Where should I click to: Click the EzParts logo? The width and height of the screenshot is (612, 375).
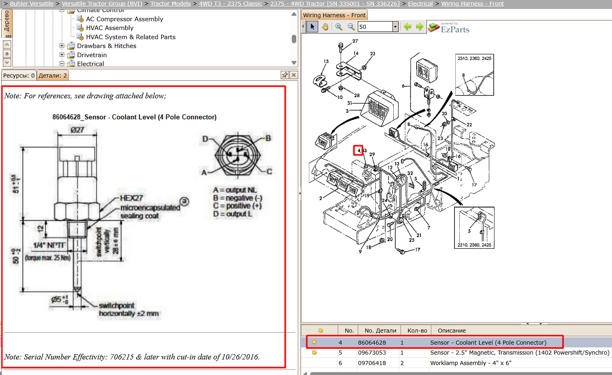point(449,28)
